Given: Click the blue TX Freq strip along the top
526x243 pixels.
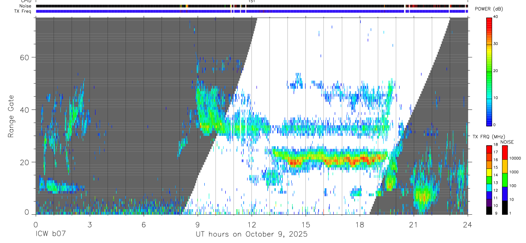Looking at the screenshot, I should point(251,11).
